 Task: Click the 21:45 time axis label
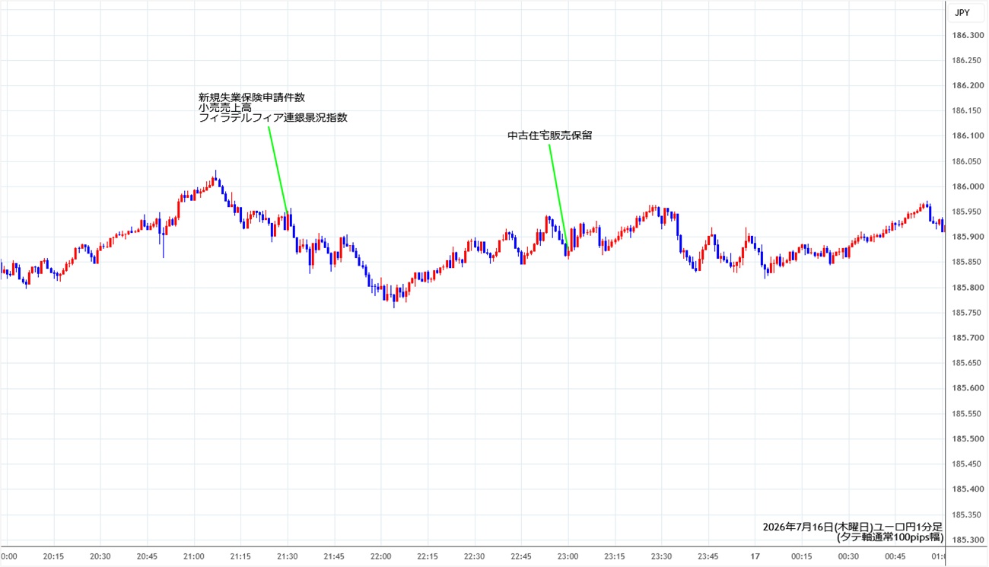click(335, 556)
